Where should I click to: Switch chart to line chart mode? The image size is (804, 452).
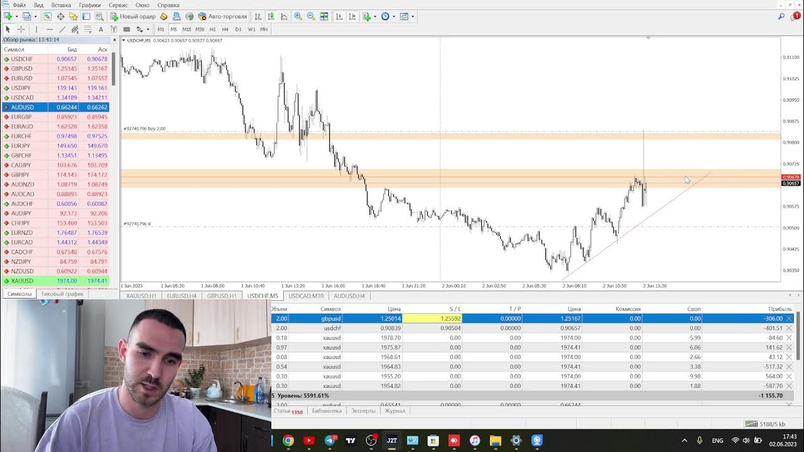coord(284,16)
